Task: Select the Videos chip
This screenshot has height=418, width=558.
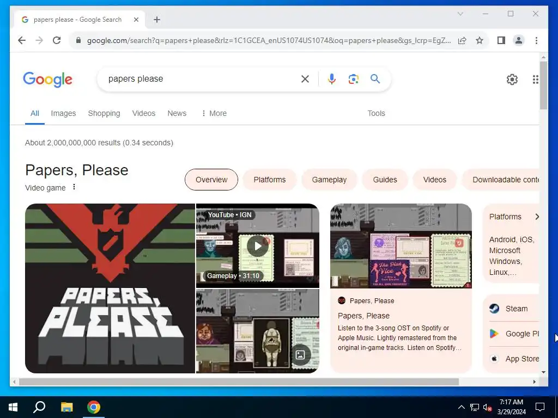Action: (434, 180)
